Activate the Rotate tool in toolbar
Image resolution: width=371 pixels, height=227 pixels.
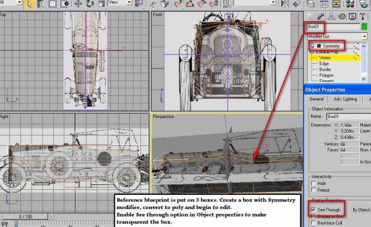click(x=90, y=4)
